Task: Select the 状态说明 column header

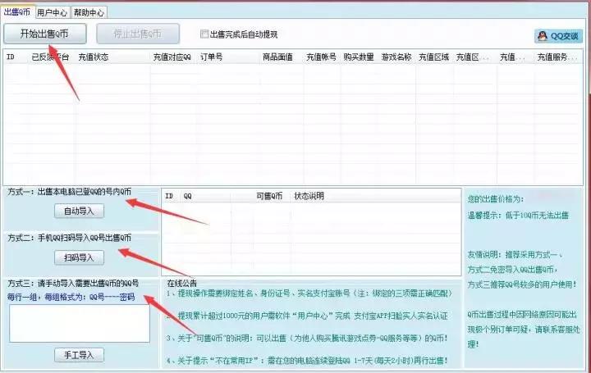Action: click(x=309, y=196)
